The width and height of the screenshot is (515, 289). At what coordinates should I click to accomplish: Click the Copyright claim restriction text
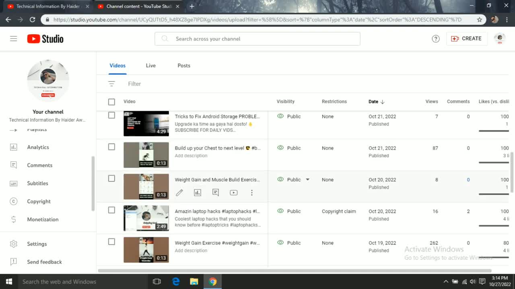[x=339, y=212]
